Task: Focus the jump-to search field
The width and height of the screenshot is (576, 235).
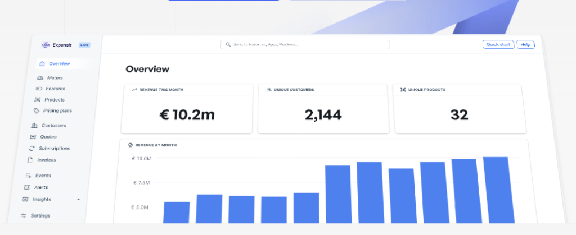Action: click(305, 45)
